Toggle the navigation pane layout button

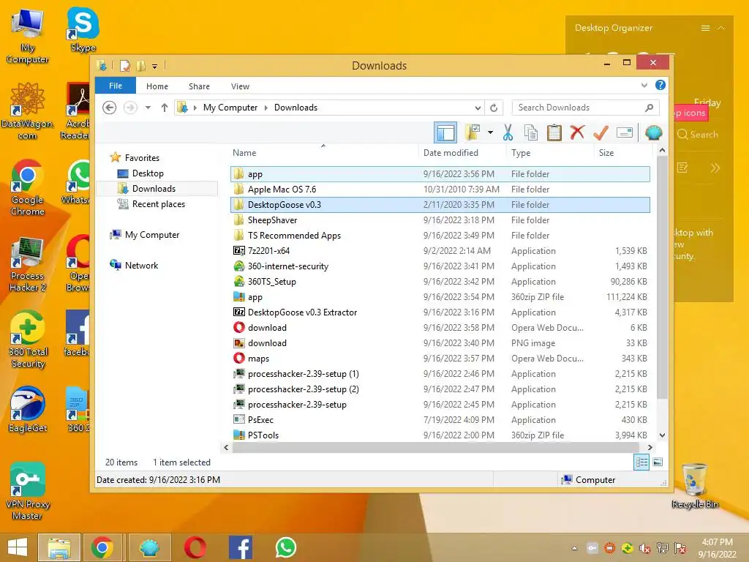pos(445,132)
